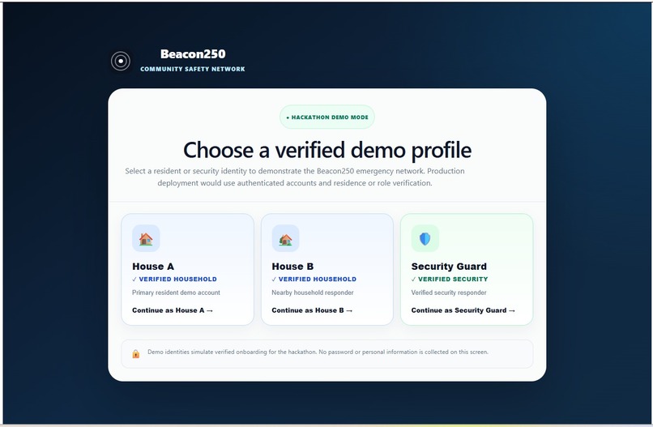
Task: Continue as House A
Action: 173,310
